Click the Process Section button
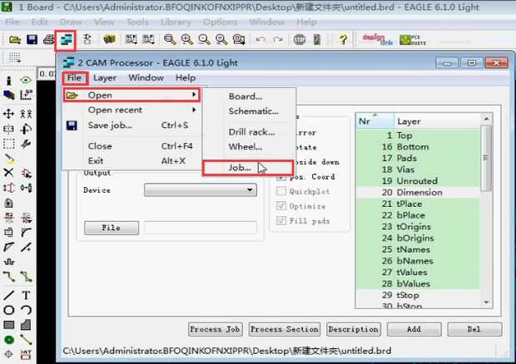Viewport: 516px width, 364px height. pos(285,329)
